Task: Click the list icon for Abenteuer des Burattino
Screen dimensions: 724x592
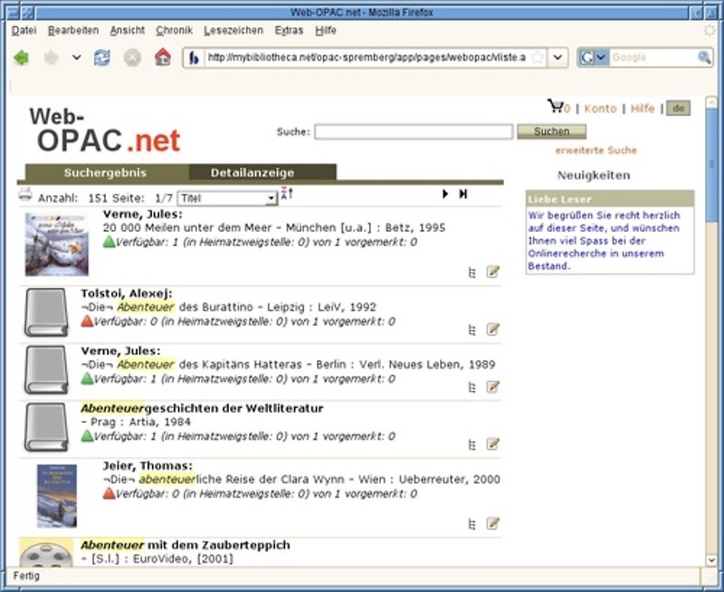Action: pyautogui.click(x=472, y=330)
